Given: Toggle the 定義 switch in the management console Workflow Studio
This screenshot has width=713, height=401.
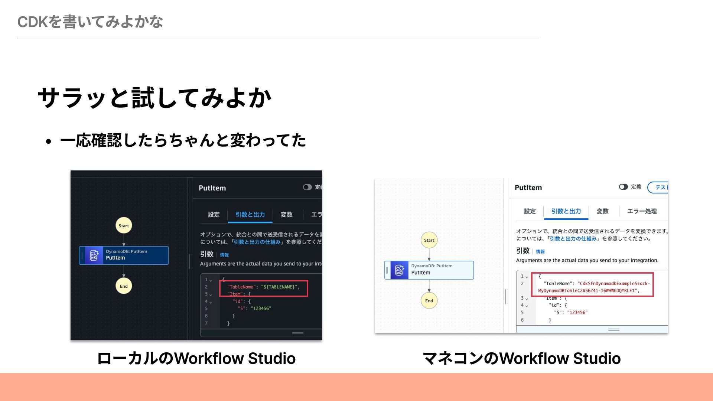Looking at the screenshot, I should tap(623, 187).
